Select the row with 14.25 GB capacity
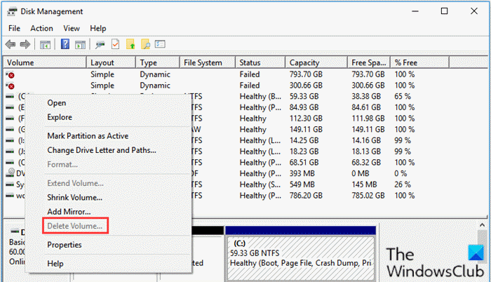This screenshot has height=282, width=491. 245,140
